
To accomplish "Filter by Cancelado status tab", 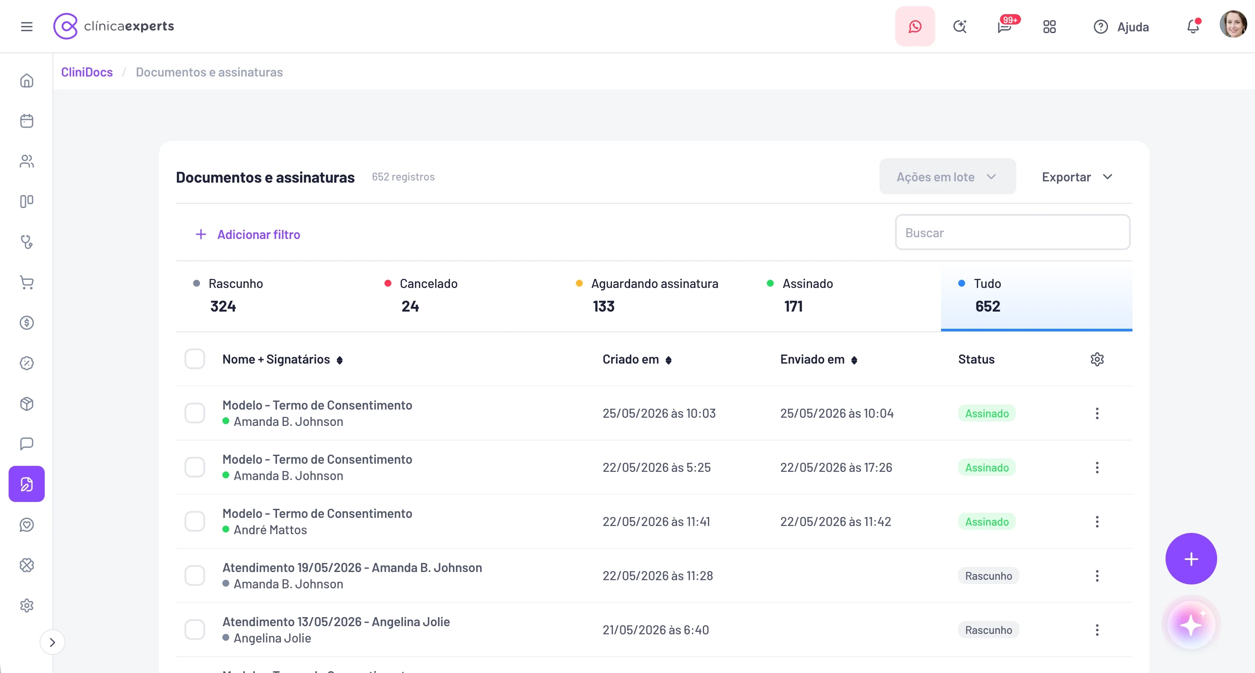I will click(x=463, y=296).
